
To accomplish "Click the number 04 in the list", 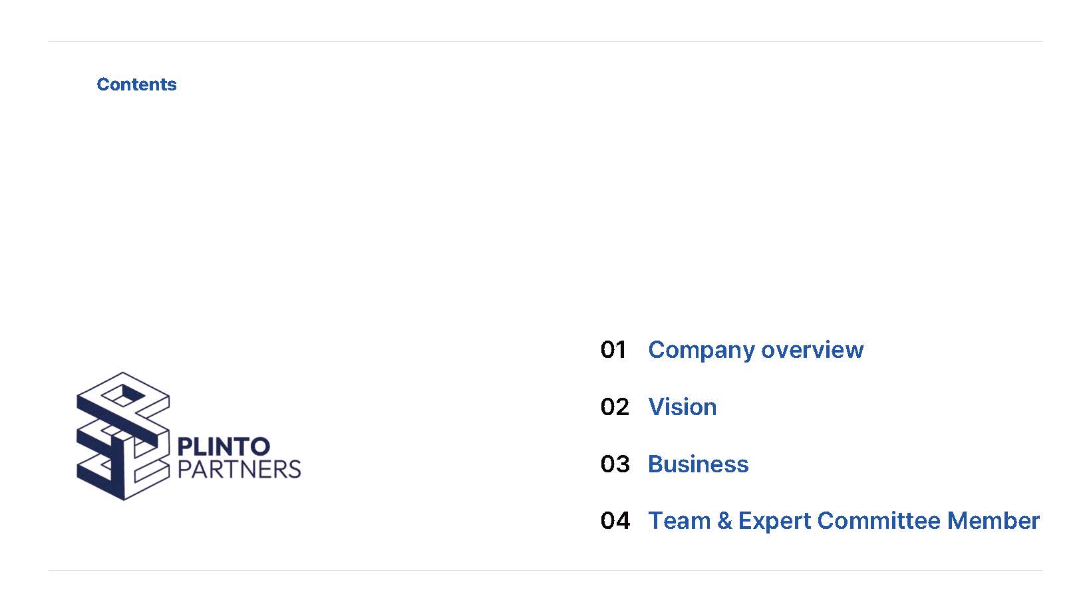I will [x=615, y=520].
